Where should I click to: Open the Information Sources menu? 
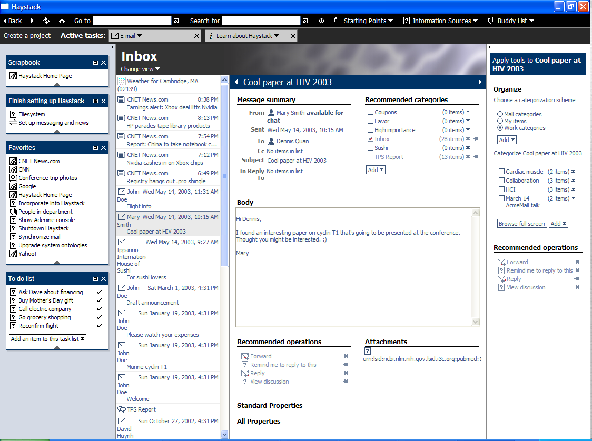point(440,21)
